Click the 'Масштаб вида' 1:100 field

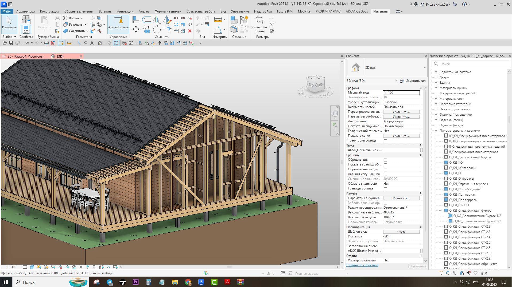[x=401, y=92]
